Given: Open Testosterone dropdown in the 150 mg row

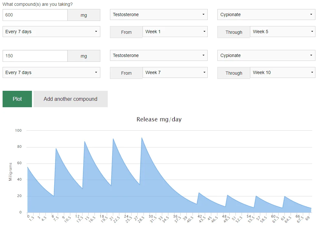Looking at the screenshot, I should pos(158,55).
